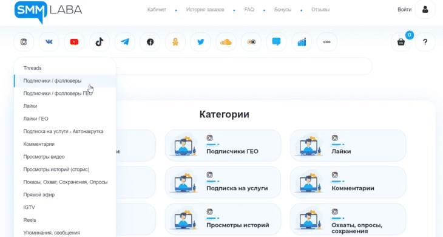Select the Twitter bird icon

(201, 42)
